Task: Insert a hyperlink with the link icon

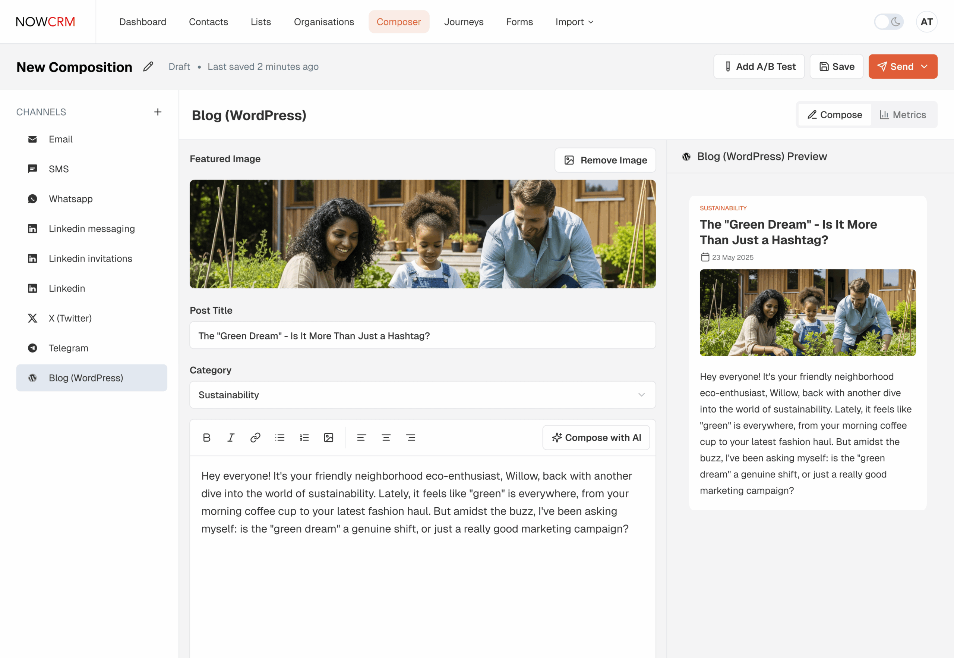Action: coord(255,438)
